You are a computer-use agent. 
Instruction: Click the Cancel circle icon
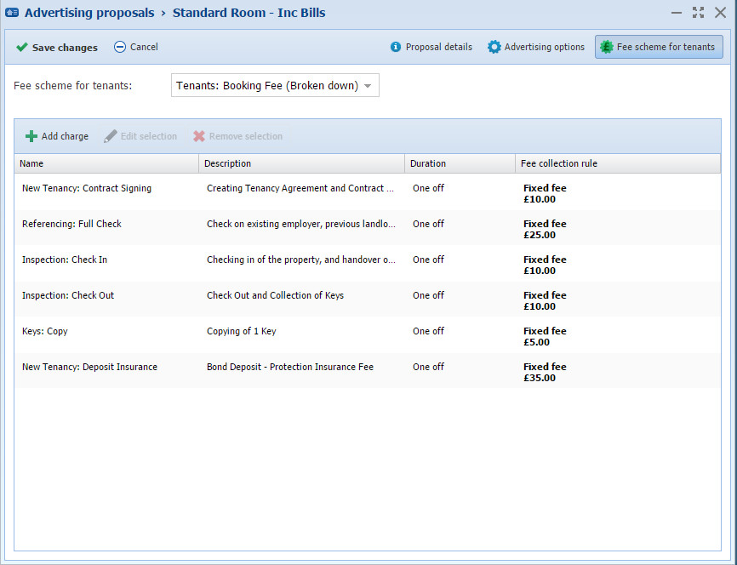click(120, 48)
